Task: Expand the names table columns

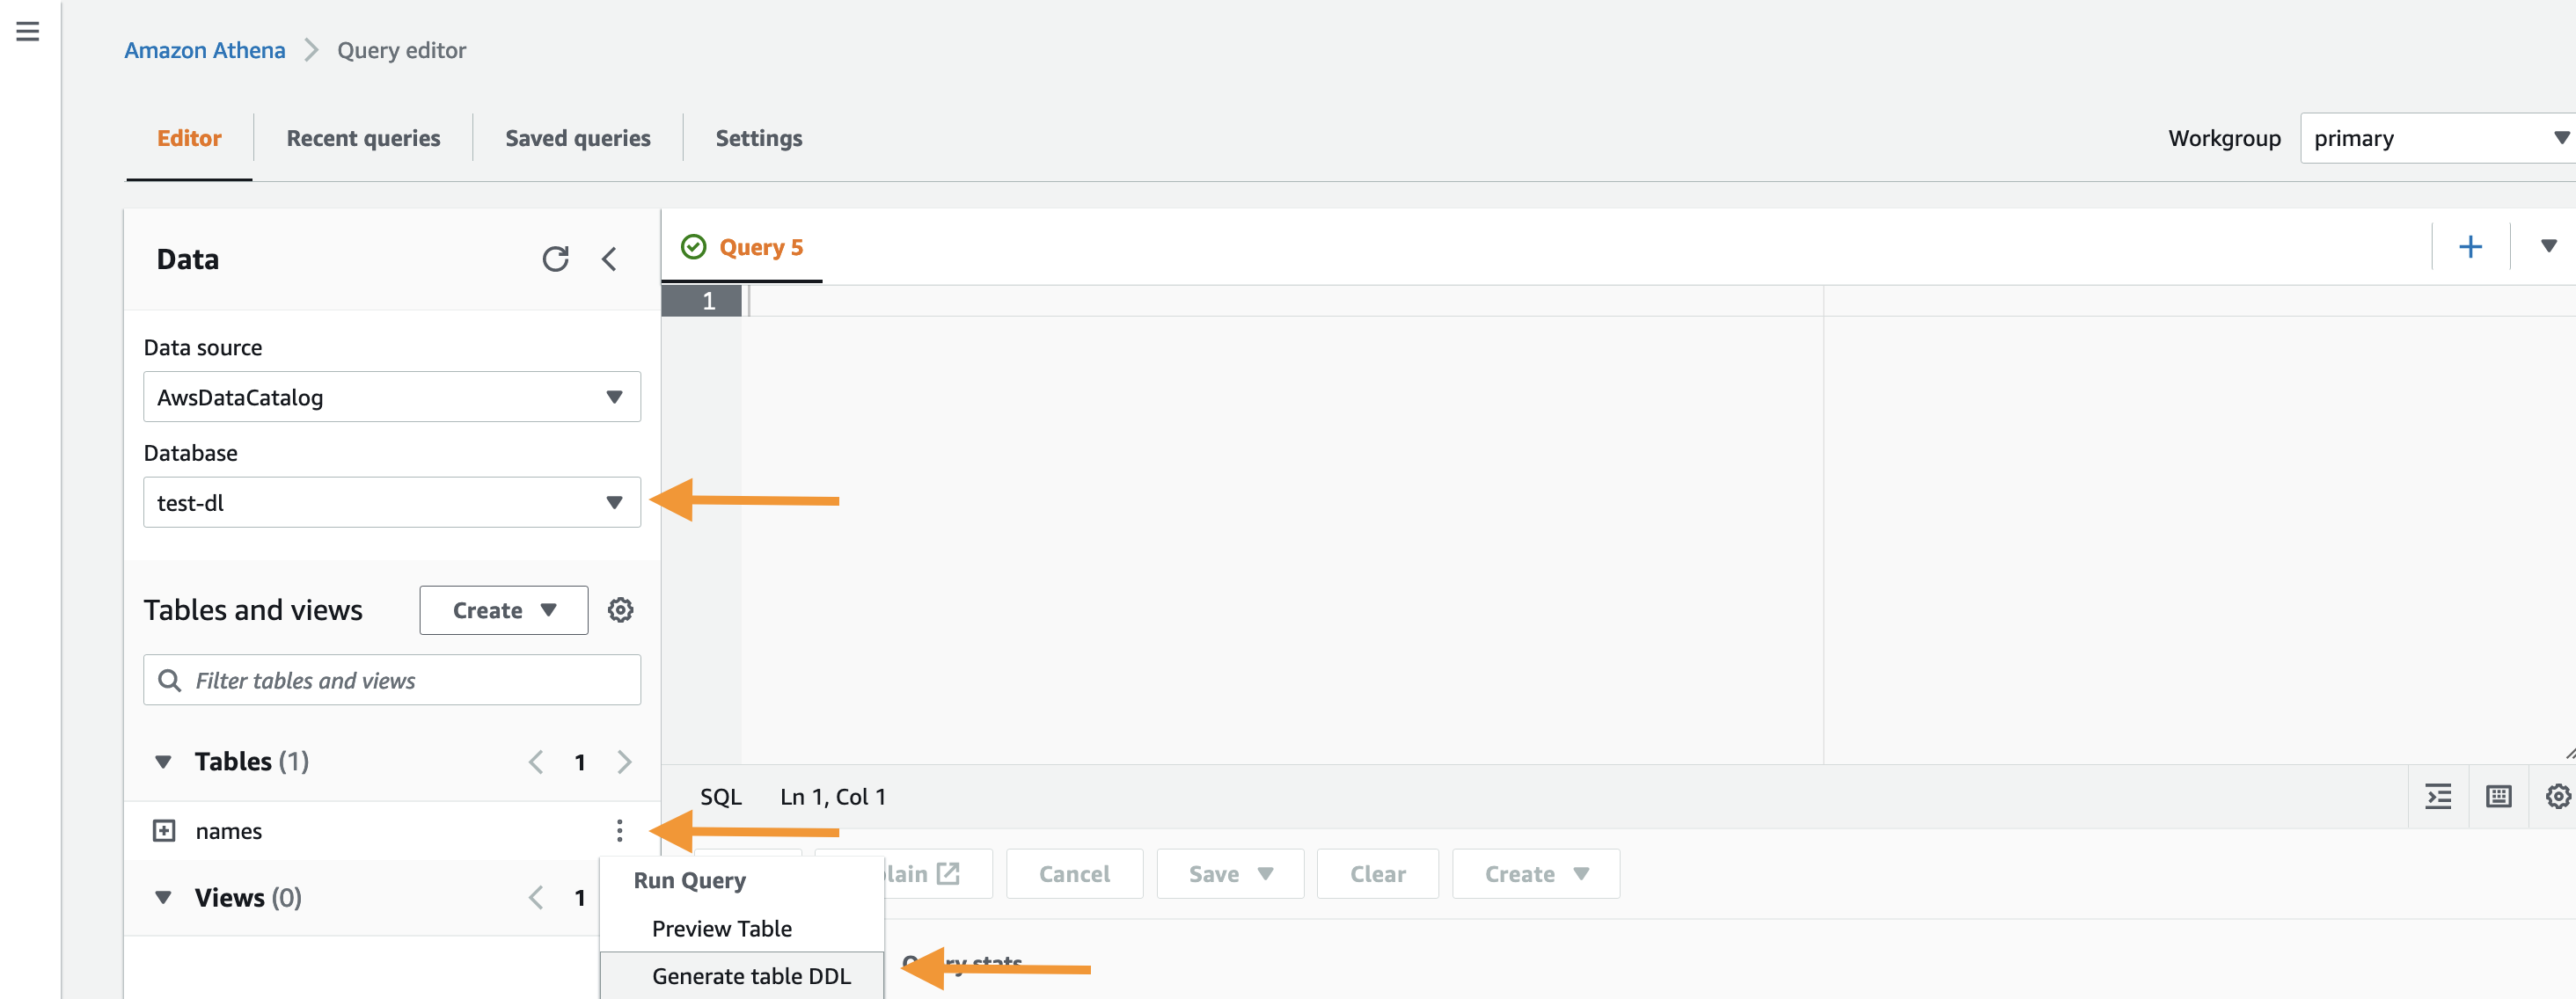Action: (x=164, y=830)
